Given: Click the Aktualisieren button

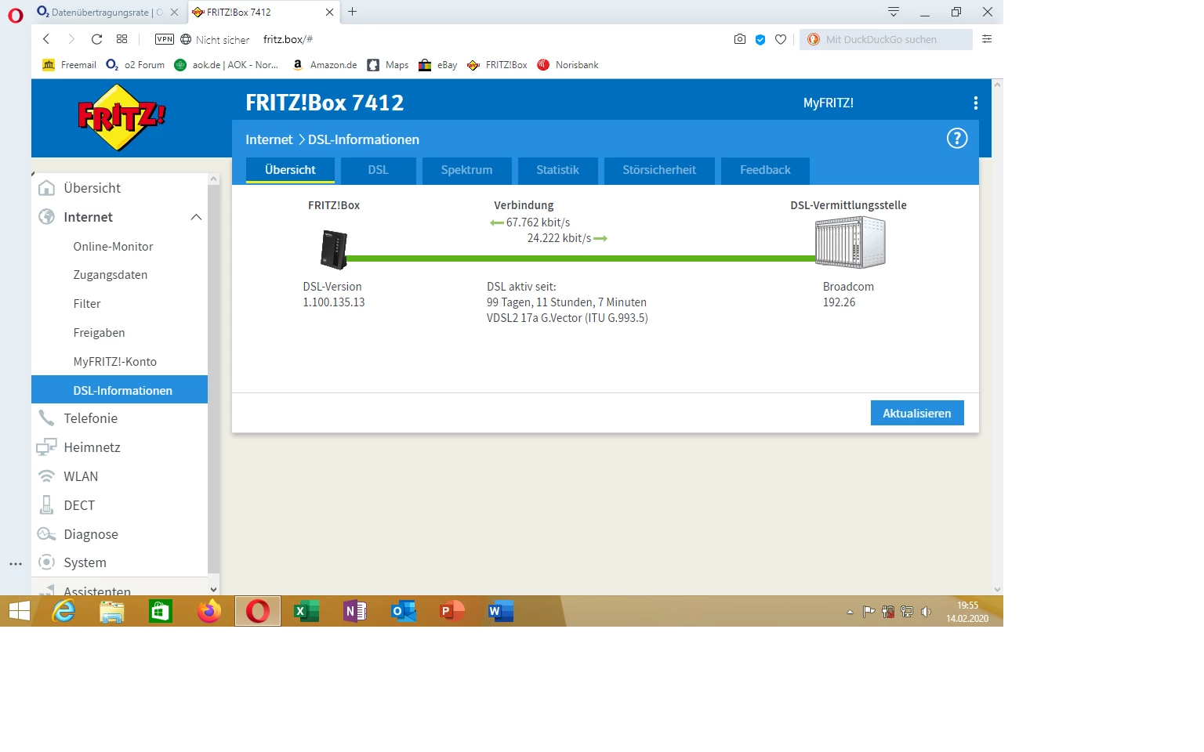Looking at the screenshot, I should click(x=917, y=413).
